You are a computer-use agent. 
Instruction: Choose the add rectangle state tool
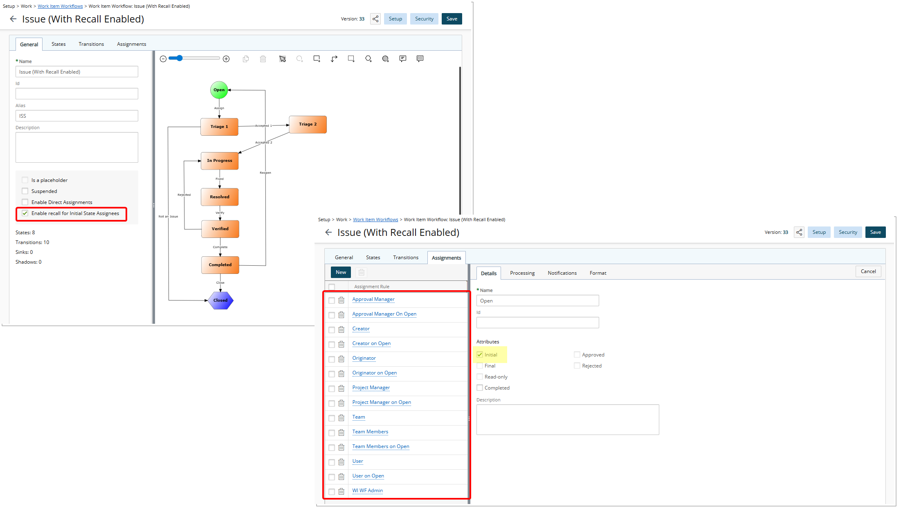click(317, 59)
